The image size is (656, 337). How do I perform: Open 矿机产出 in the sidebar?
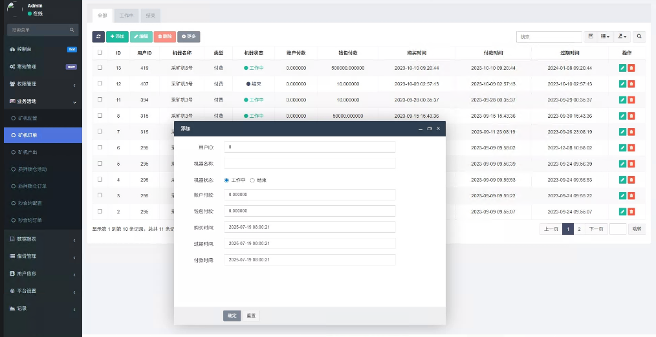(x=28, y=152)
